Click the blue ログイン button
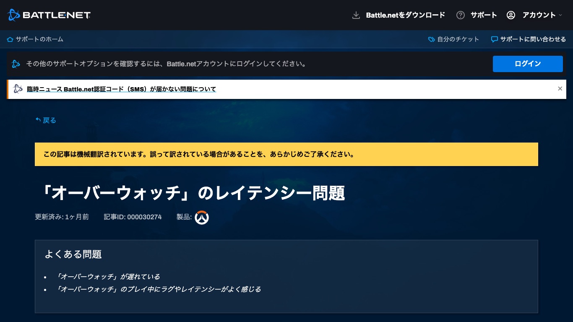This screenshot has height=322, width=573. pyautogui.click(x=528, y=64)
